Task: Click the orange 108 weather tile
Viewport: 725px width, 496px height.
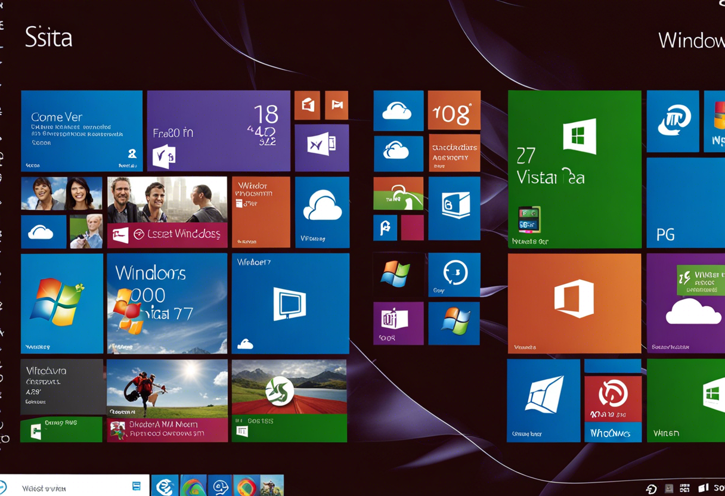Action: tap(454, 110)
